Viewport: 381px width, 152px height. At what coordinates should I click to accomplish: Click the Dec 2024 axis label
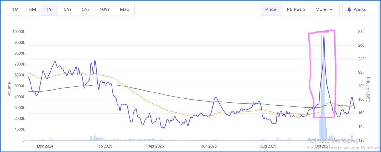(45, 146)
